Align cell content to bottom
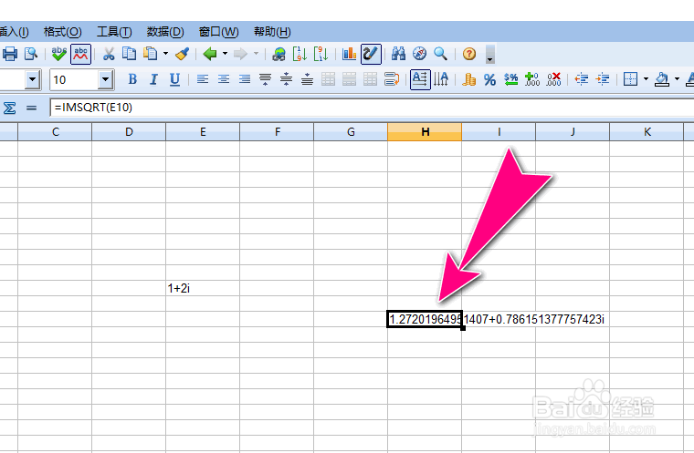Screen dimensions: 694x453 tap(307, 79)
